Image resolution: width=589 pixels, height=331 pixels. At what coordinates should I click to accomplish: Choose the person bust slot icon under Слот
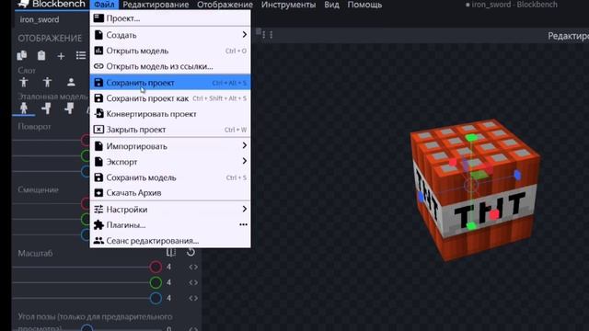pos(71,82)
